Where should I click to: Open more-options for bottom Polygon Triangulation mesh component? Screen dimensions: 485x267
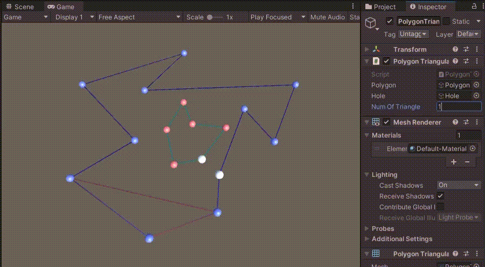point(477,254)
